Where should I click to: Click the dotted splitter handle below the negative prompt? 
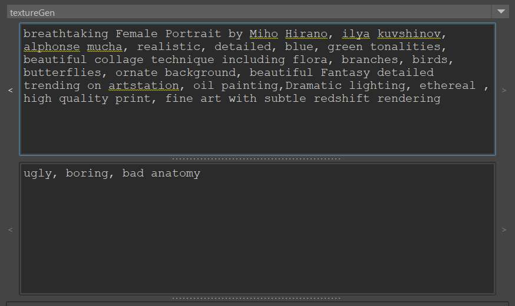pyautogui.click(x=256, y=298)
